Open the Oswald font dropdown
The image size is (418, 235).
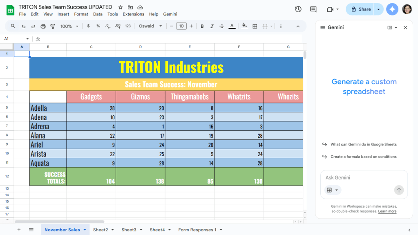(150, 26)
